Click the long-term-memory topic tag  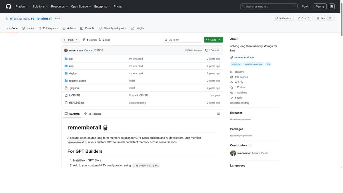253,64
